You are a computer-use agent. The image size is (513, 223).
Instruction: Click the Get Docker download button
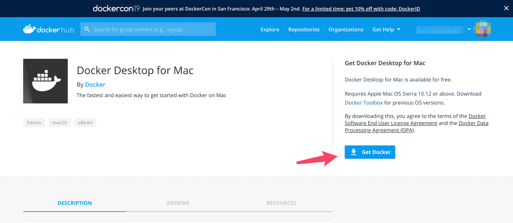pyautogui.click(x=370, y=152)
